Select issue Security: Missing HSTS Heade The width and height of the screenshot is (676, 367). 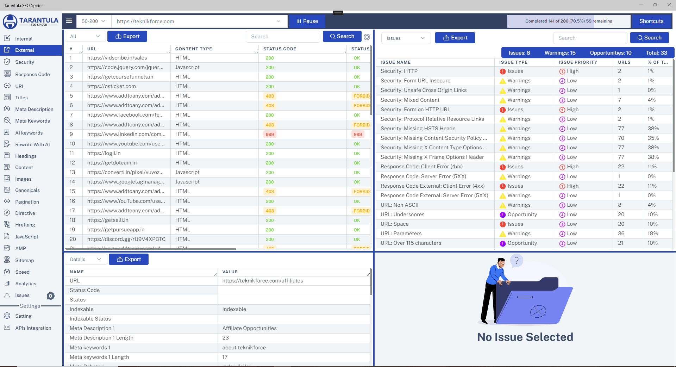pos(525,129)
